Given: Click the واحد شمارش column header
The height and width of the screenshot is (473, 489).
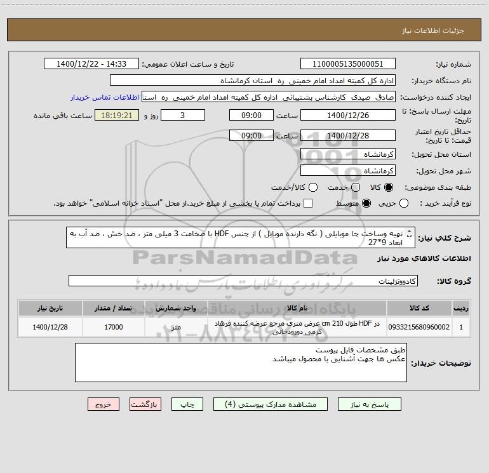Looking at the screenshot, I should (x=176, y=308).
